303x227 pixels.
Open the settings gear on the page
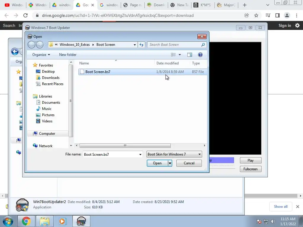coord(297,25)
